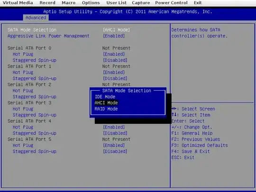
Task: Open the Capture menu
Action: tap(141, 3)
